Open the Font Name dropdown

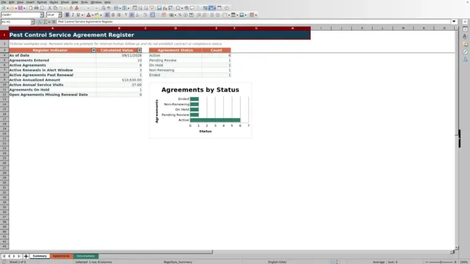pos(42,15)
